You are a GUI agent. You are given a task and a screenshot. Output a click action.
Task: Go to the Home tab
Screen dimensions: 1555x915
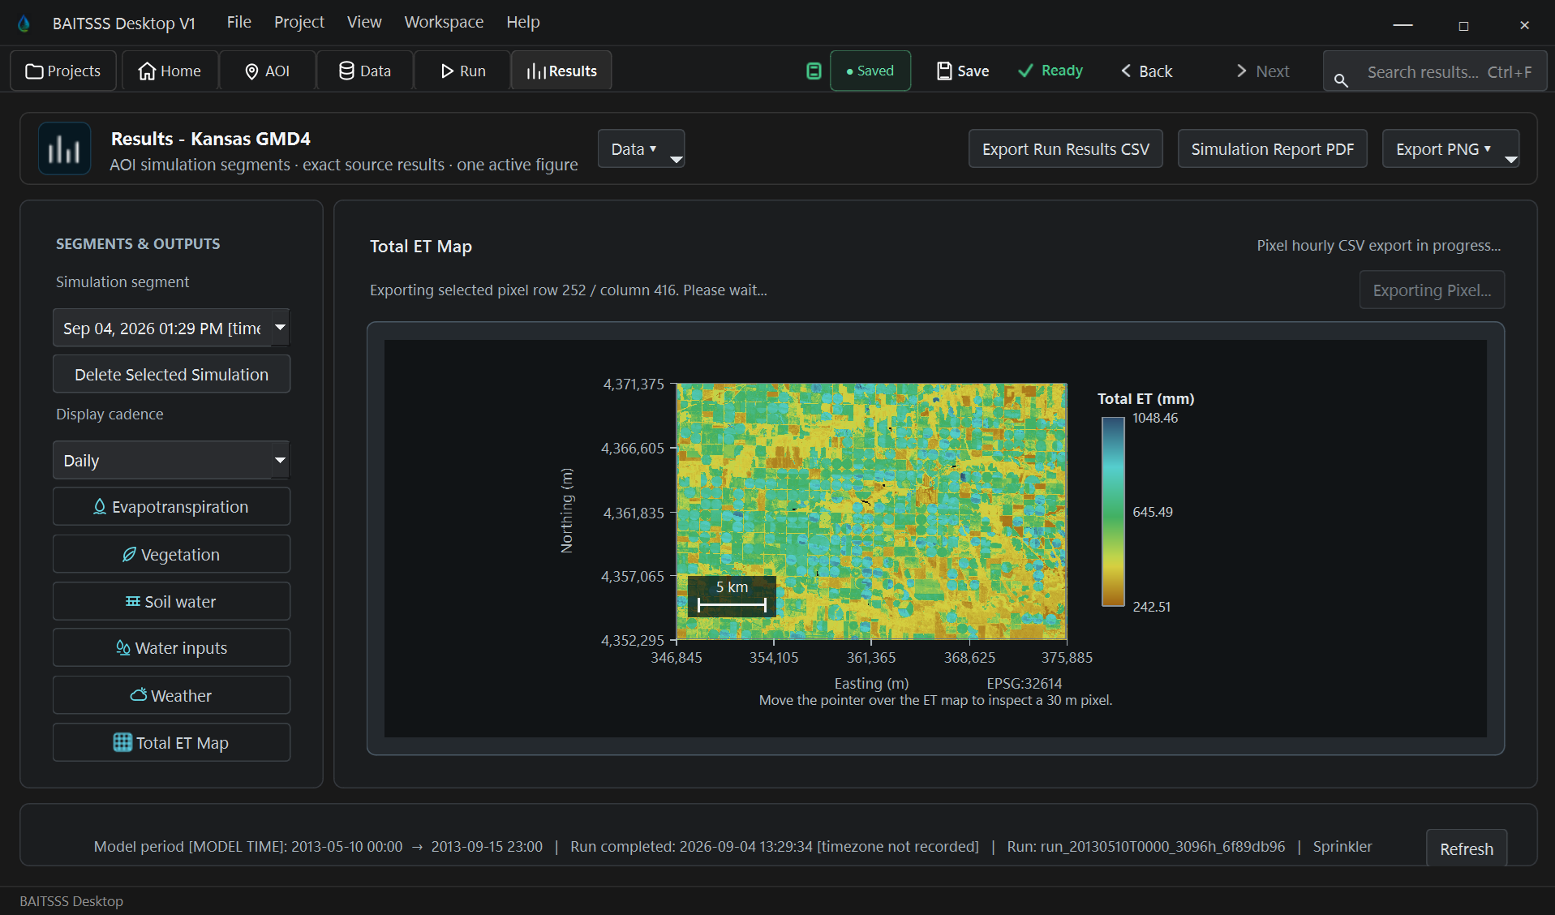point(170,71)
